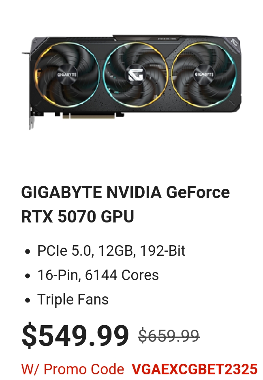Select the left fan's orange-teal ring

coord(67,74)
